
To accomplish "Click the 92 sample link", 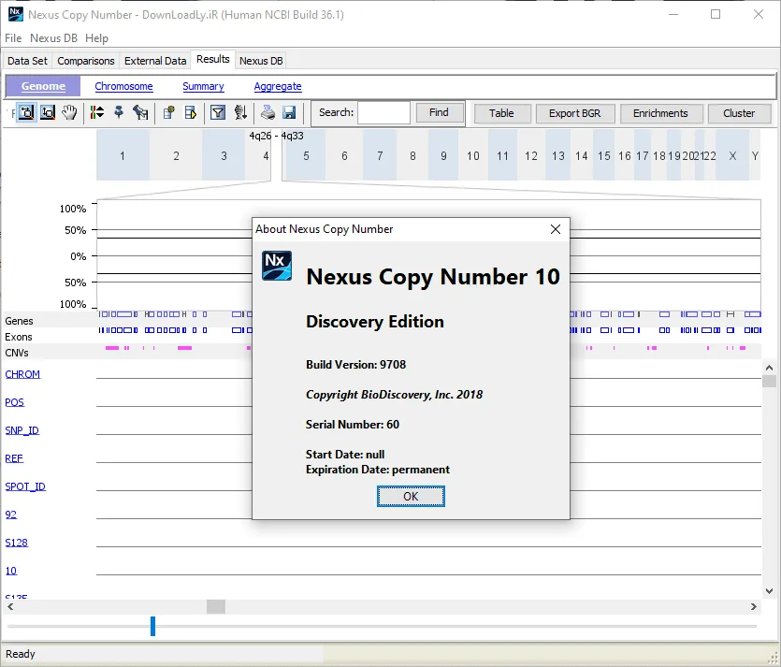I will [11, 515].
